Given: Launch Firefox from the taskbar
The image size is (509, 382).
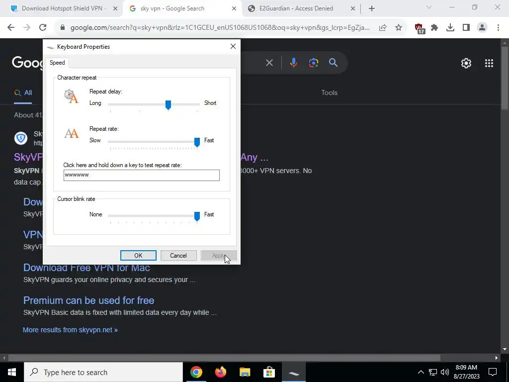Looking at the screenshot, I should (220, 372).
